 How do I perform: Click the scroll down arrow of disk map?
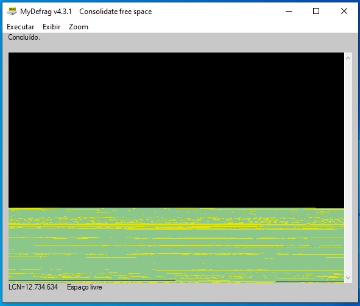click(x=348, y=278)
